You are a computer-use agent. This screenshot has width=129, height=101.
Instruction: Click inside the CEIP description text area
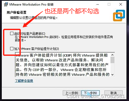(63, 65)
